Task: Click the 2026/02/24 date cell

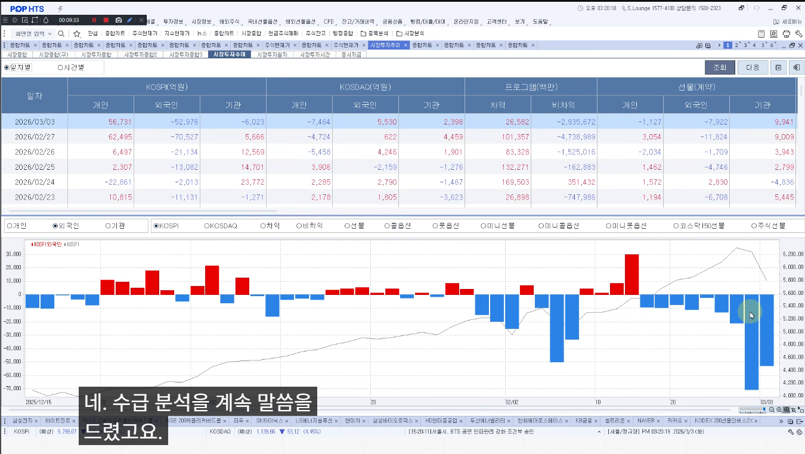Action: pyautogui.click(x=35, y=182)
